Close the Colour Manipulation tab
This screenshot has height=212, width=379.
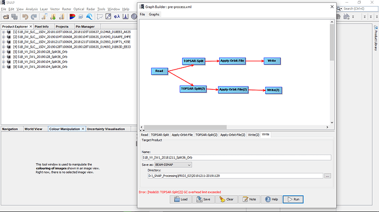83,129
